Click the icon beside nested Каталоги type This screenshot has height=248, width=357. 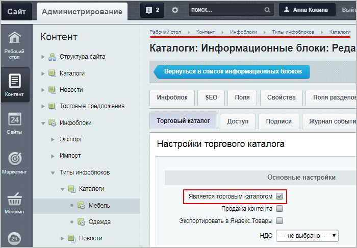71,189
